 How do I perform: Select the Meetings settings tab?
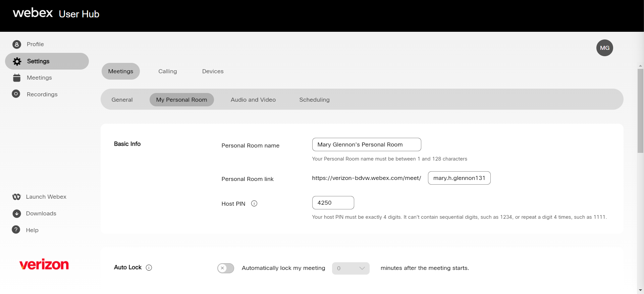click(x=121, y=71)
